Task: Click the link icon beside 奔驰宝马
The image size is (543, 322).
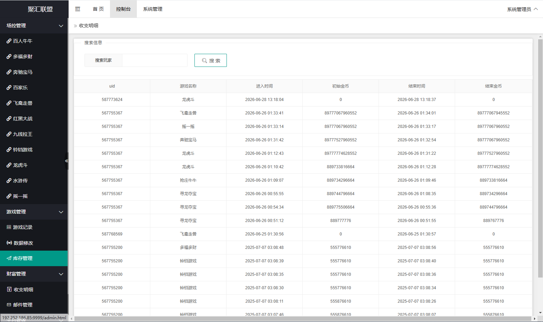Action: pyautogui.click(x=9, y=72)
